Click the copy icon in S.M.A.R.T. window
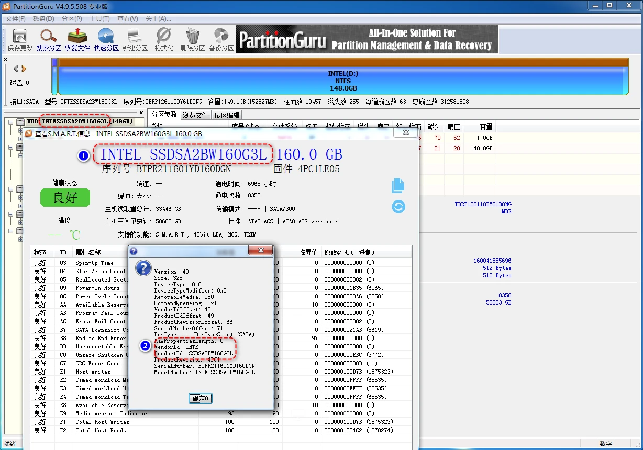Image resolution: width=643 pixels, height=450 pixels. pyautogui.click(x=398, y=185)
